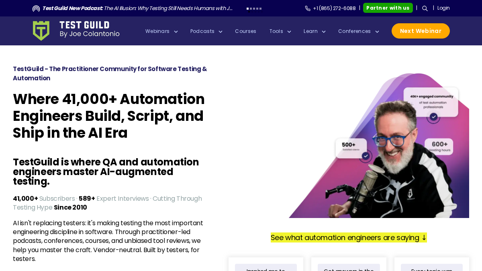Click "See what automation engineers are saying" text

point(349,238)
